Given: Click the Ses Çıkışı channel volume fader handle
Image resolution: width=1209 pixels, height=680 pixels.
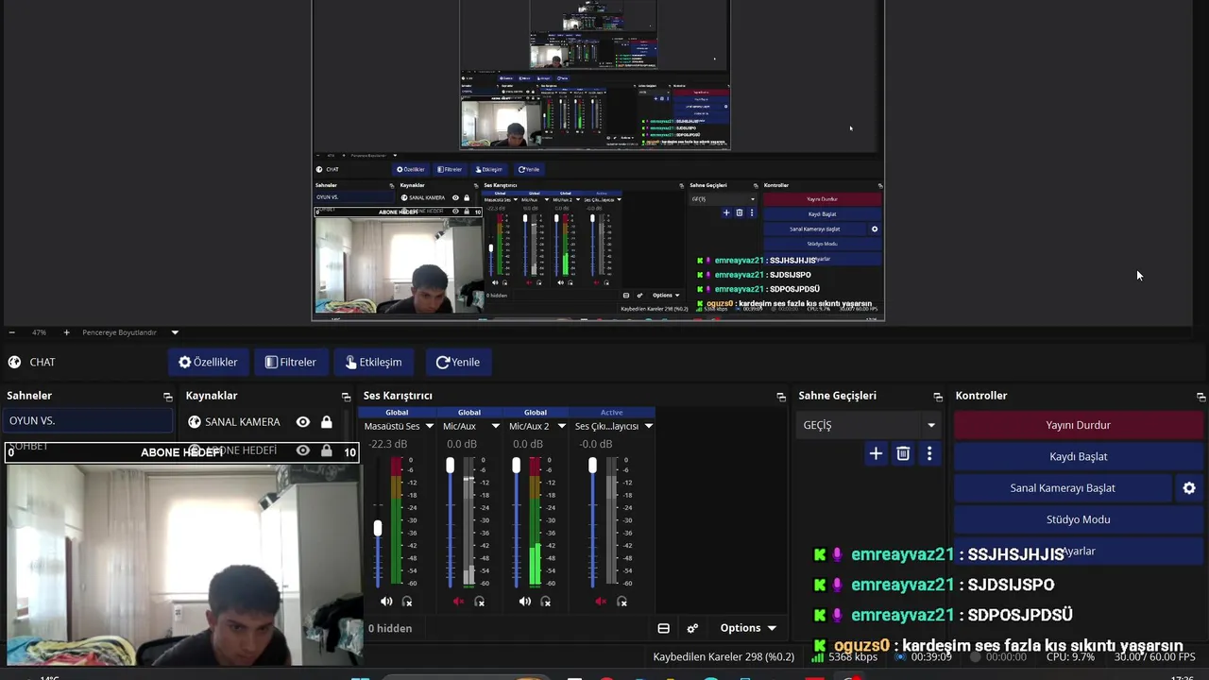Looking at the screenshot, I should (592, 466).
